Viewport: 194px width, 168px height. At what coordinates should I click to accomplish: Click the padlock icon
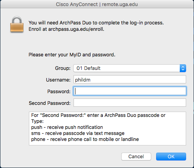click(17, 24)
